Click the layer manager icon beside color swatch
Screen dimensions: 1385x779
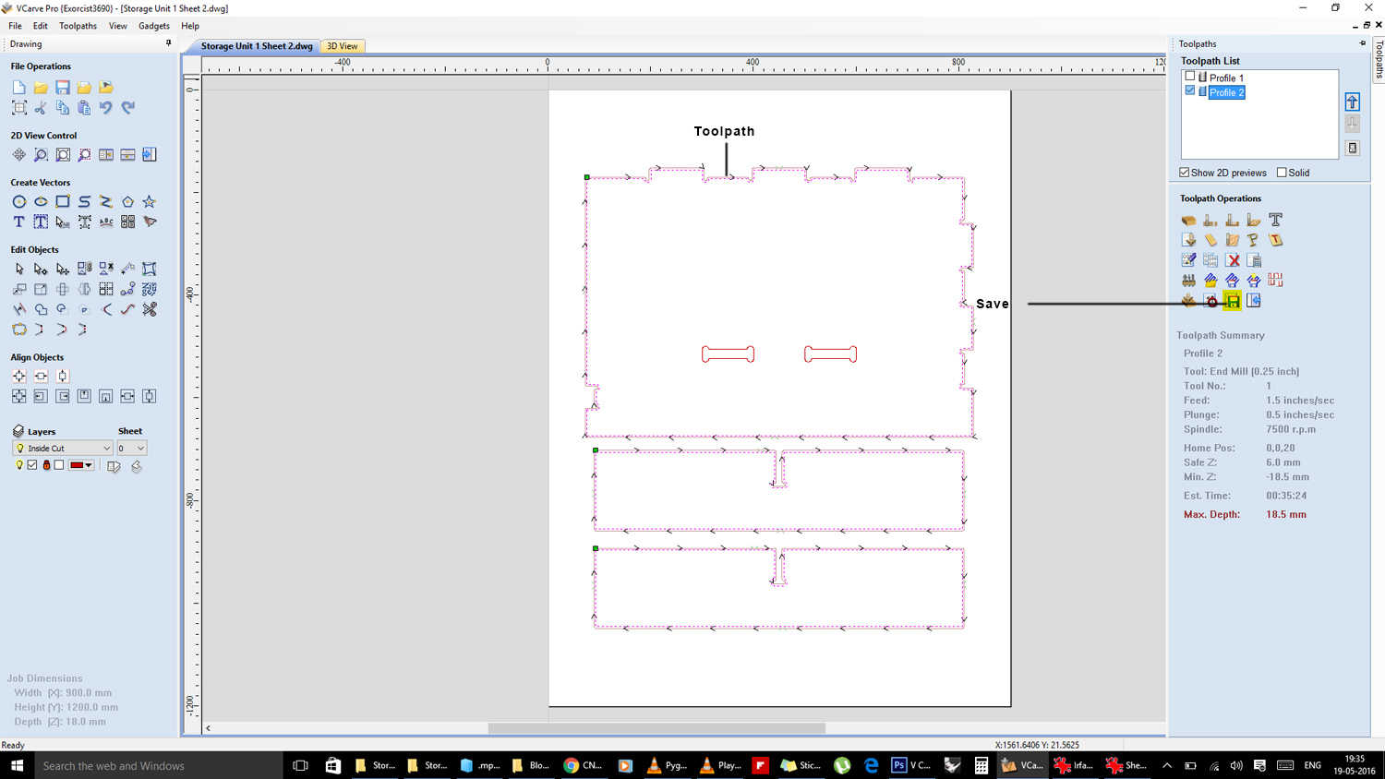tap(114, 466)
